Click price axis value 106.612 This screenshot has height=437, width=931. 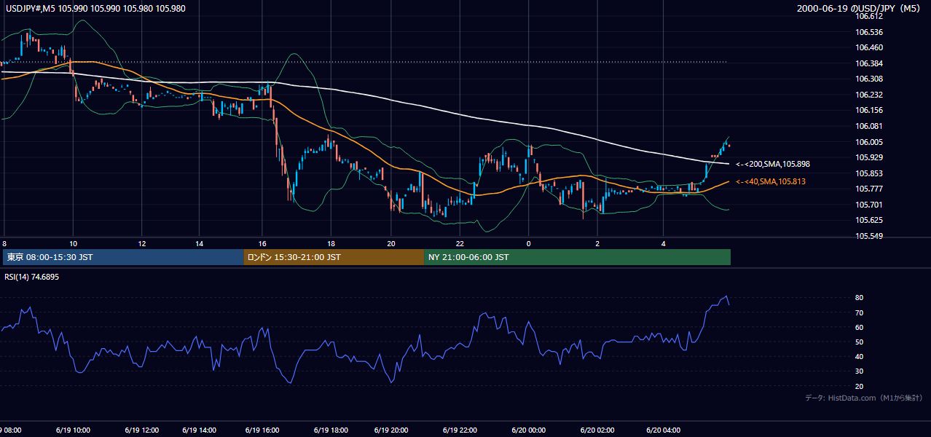(x=869, y=17)
